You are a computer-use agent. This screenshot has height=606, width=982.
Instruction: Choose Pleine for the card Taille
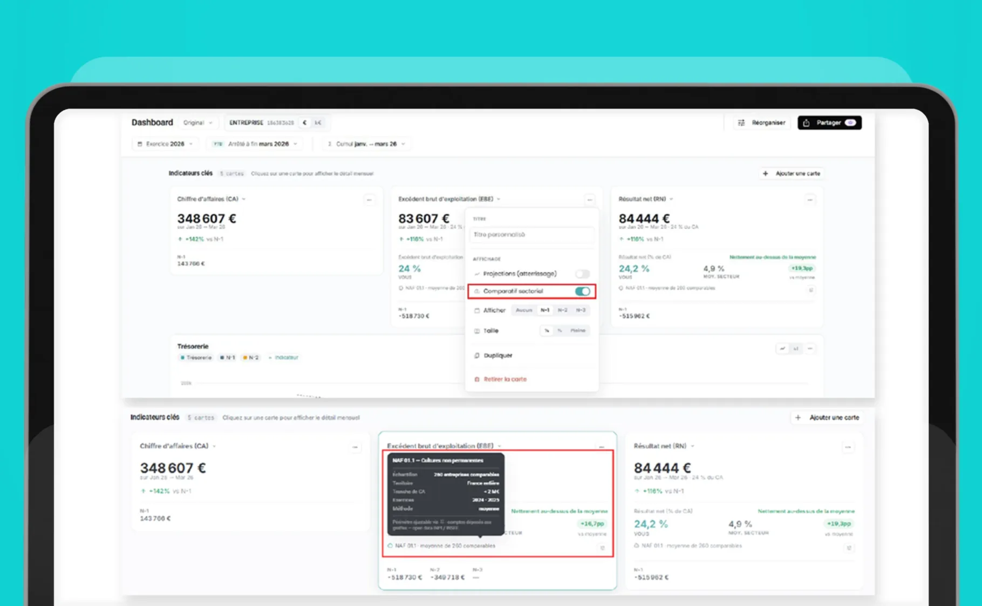[x=578, y=330]
